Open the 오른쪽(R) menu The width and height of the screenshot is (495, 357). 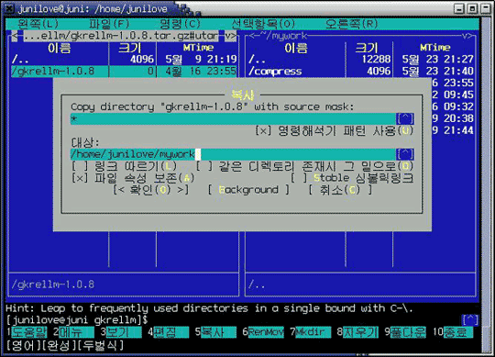[352, 24]
